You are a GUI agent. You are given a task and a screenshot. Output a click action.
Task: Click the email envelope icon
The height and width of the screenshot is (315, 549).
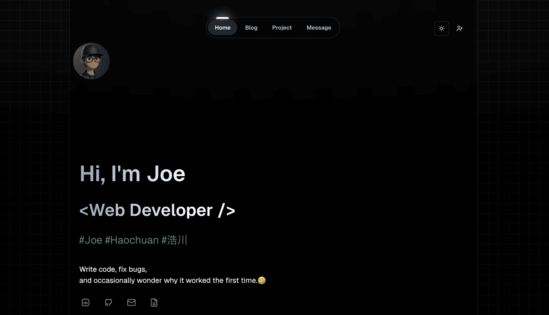(x=131, y=302)
